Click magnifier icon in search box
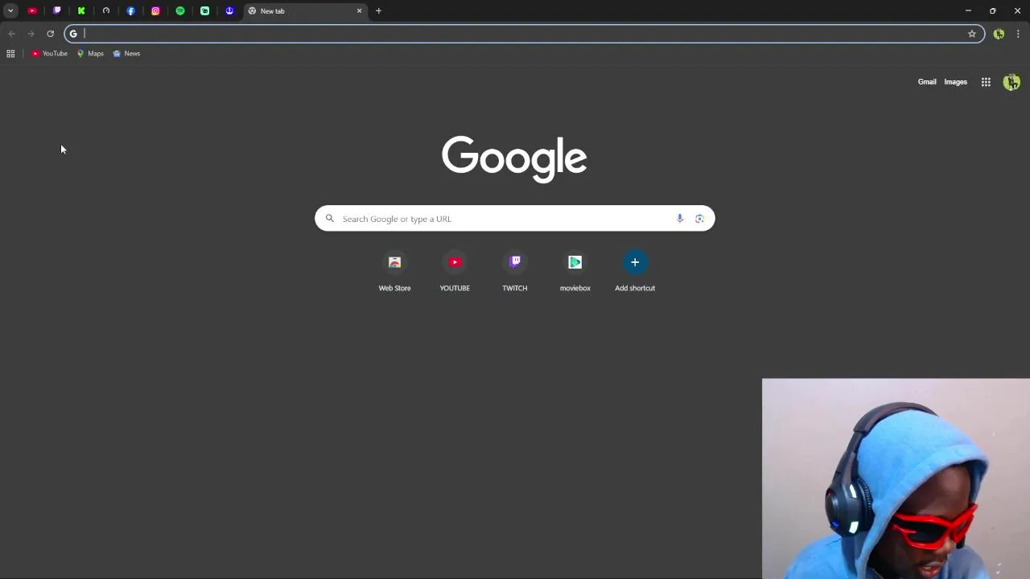The width and height of the screenshot is (1030, 579). [x=330, y=219]
